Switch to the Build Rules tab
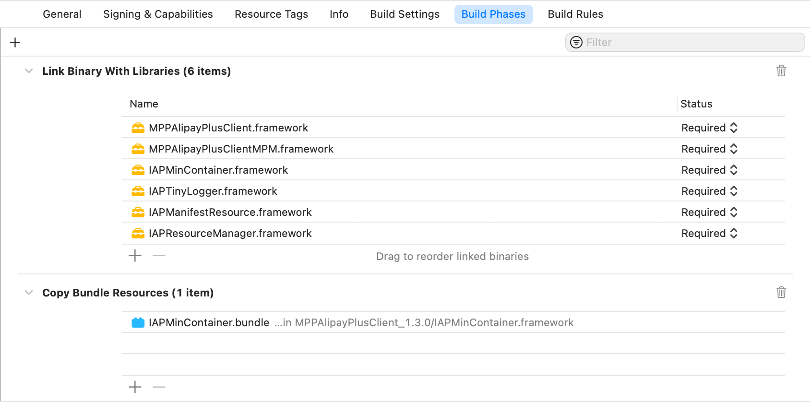 [575, 14]
